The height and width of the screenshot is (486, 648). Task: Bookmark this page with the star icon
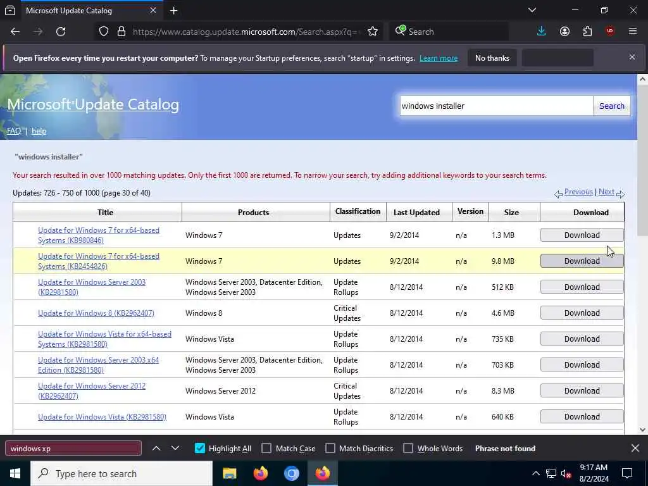click(x=372, y=32)
